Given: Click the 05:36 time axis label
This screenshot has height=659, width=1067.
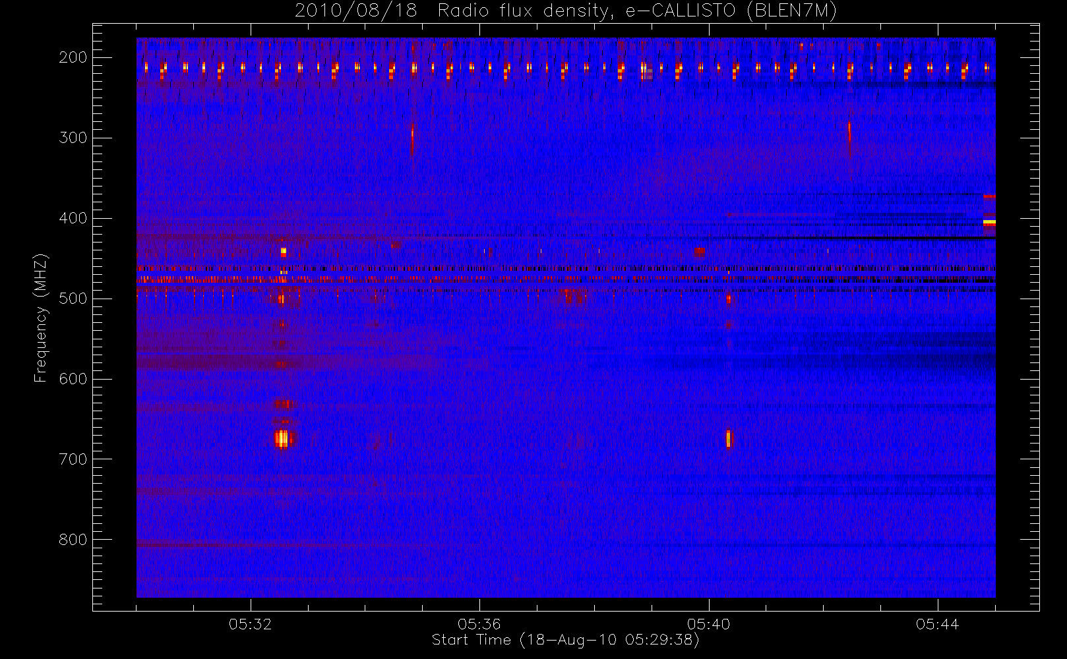Looking at the screenshot, I should pos(479,624).
